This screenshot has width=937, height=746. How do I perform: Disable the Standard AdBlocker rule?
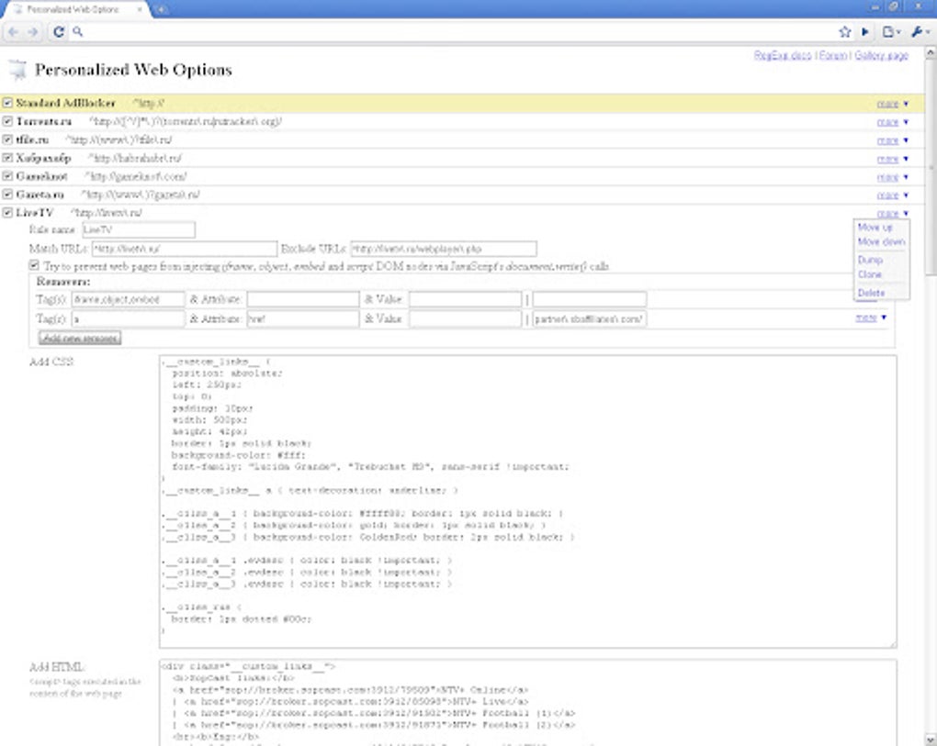(7, 104)
